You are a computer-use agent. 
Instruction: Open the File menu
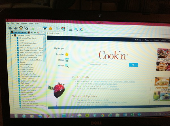point(8,23)
